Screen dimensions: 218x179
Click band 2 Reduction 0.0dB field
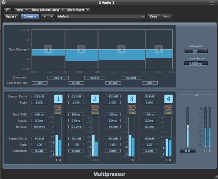76,151
